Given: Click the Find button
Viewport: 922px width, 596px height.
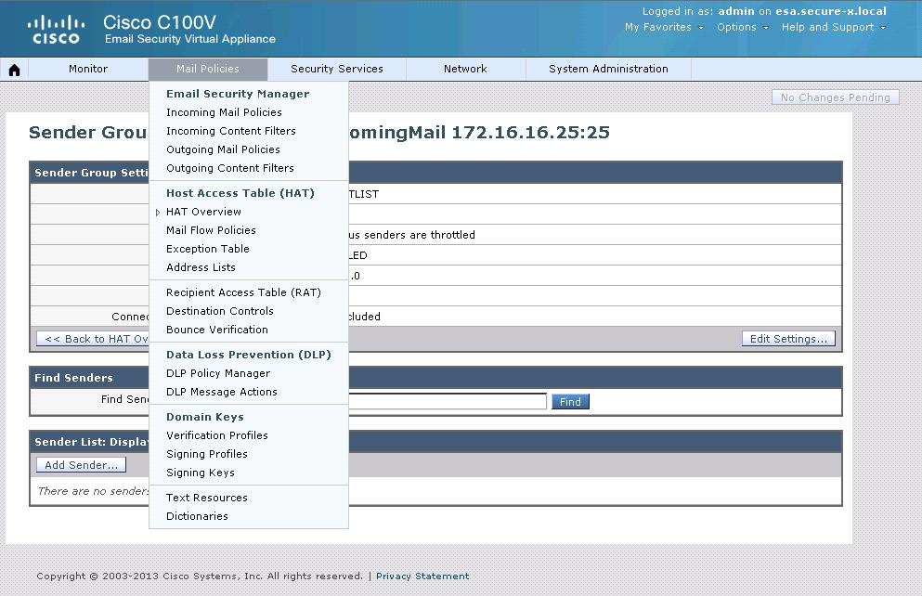Looking at the screenshot, I should (x=570, y=402).
